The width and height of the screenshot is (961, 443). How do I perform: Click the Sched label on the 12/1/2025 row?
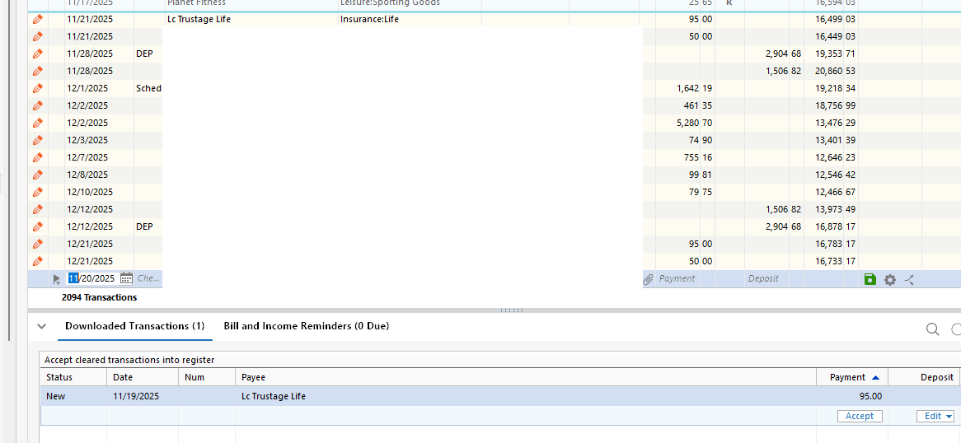point(148,88)
